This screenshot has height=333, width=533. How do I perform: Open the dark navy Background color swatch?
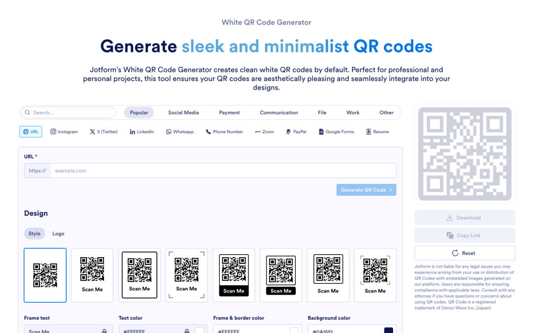click(x=388, y=330)
